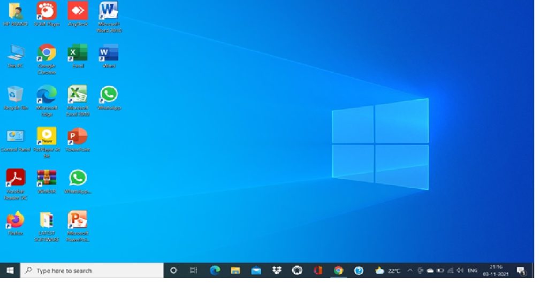Select WhatsApp shortcut beside WinRAR
Viewport: 548px width, 308px height.
[78, 182]
